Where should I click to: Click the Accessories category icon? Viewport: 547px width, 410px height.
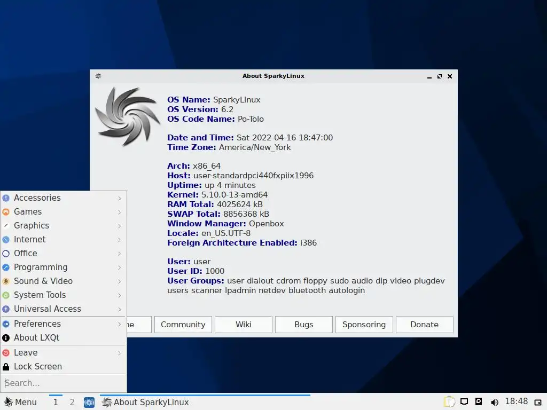click(x=6, y=198)
